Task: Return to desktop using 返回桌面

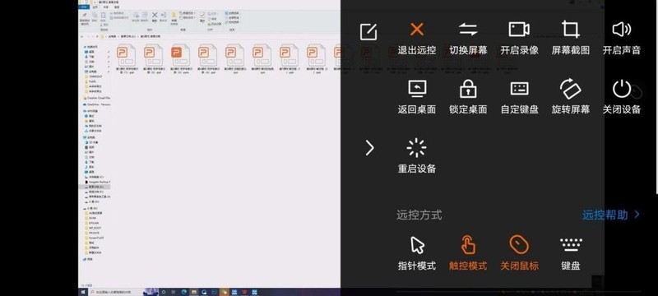Action: point(417,97)
